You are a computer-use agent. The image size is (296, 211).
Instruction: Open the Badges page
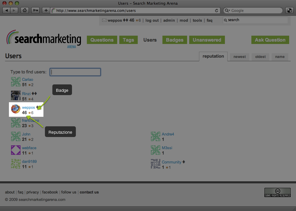[175, 40]
